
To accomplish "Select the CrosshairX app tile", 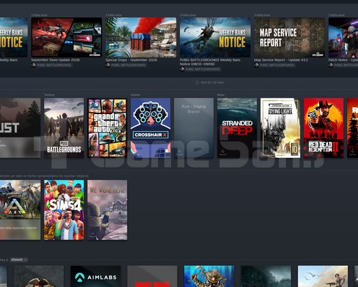I will 151,128.
